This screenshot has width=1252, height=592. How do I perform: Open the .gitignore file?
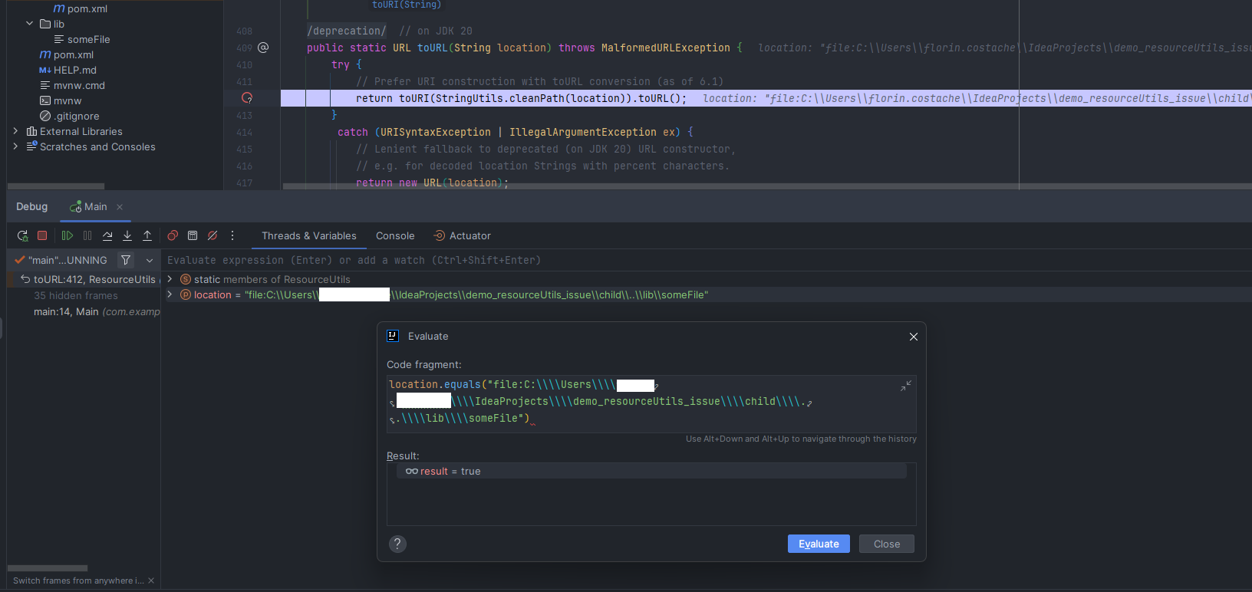(x=70, y=116)
